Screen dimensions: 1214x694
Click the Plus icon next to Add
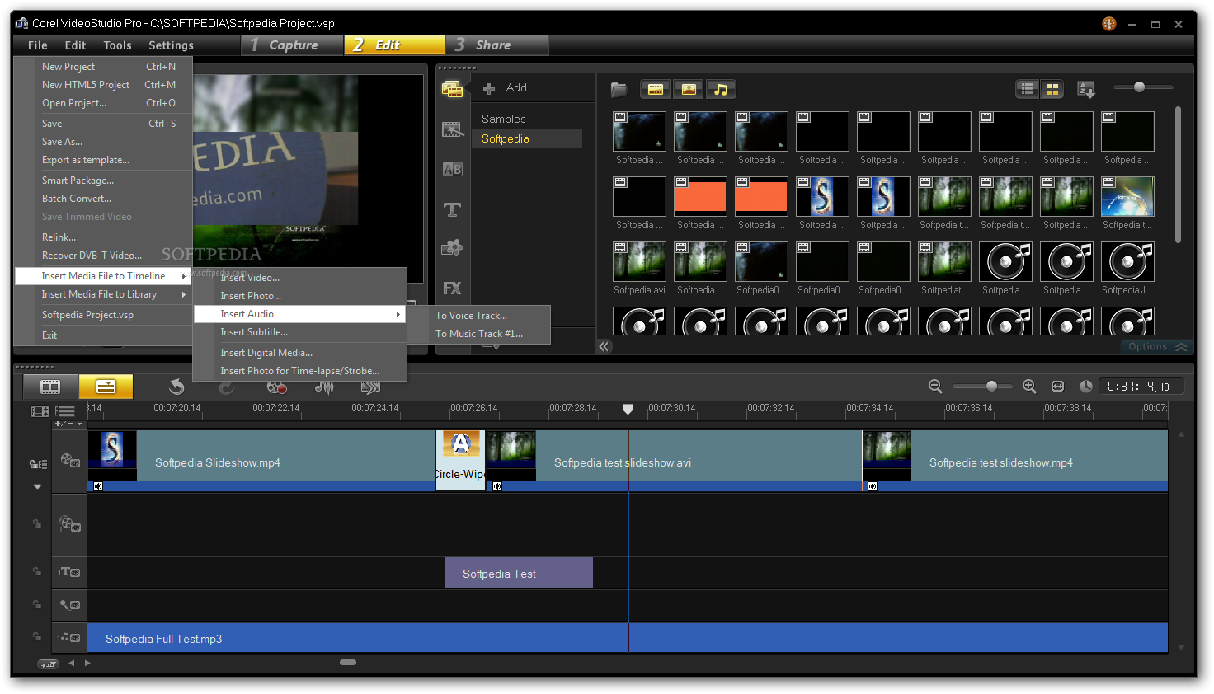pyautogui.click(x=489, y=88)
